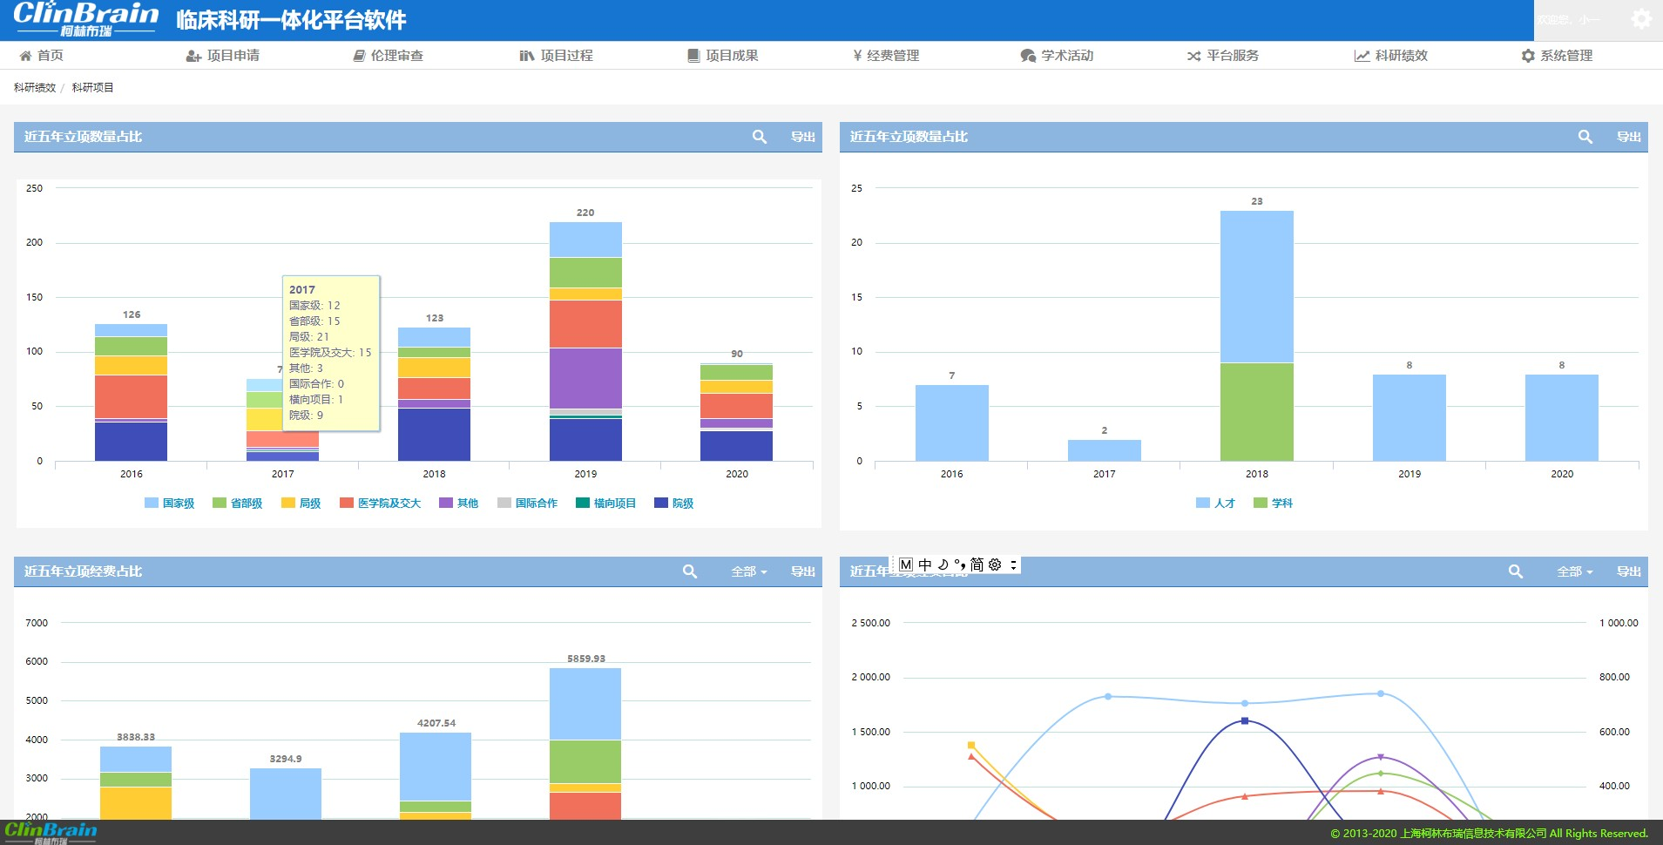Image resolution: width=1663 pixels, height=845 pixels.
Task: Open 全部 dropdown in 立项经费占比 panel
Action: point(749,571)
